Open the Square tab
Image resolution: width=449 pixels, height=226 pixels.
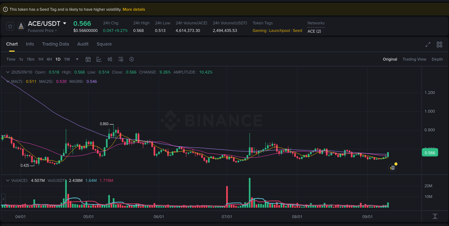[104, 44]
